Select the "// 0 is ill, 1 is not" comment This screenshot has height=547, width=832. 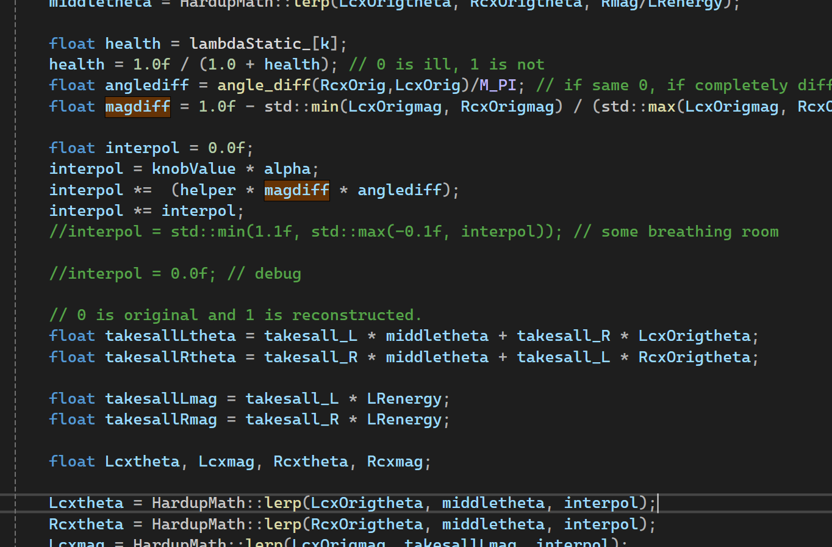[446, 65]
